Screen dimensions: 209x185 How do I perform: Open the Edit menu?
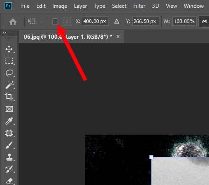41,6
